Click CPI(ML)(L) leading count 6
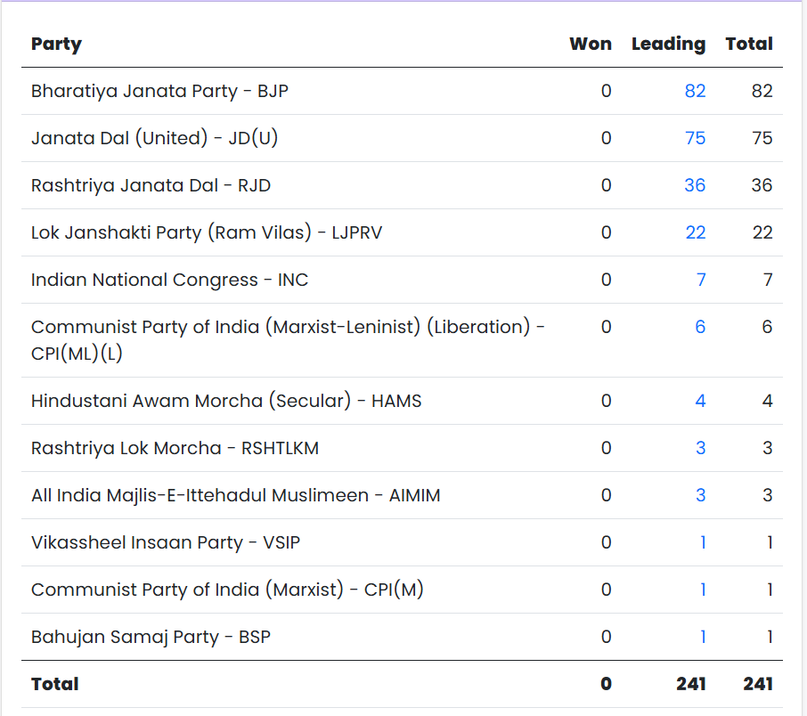The height and width of the screenshot is (716, 807). tap(700, 327)
